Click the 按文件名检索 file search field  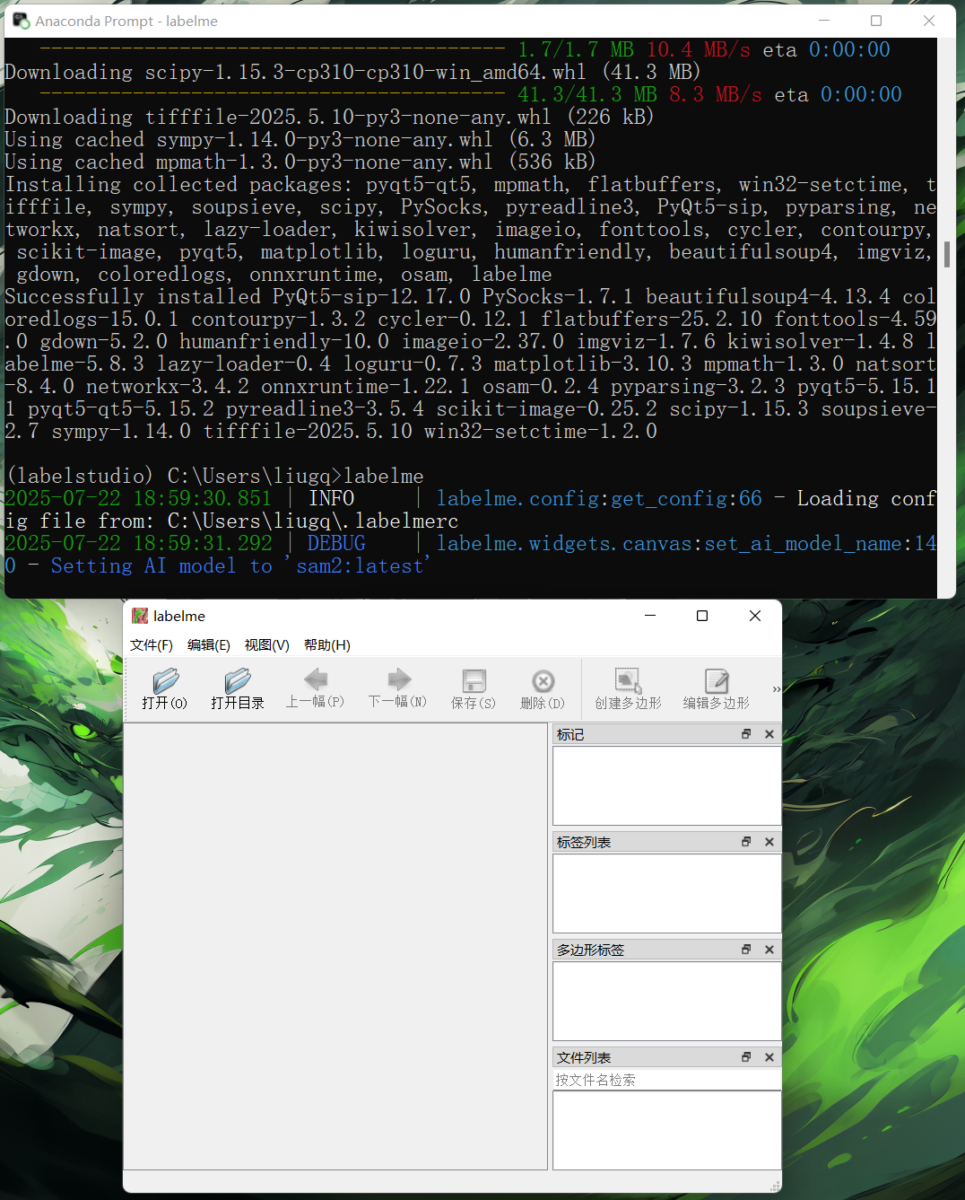point(667,1080)
